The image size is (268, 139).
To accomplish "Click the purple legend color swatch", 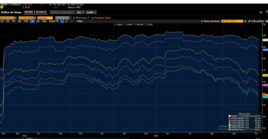I will point(229,123).
